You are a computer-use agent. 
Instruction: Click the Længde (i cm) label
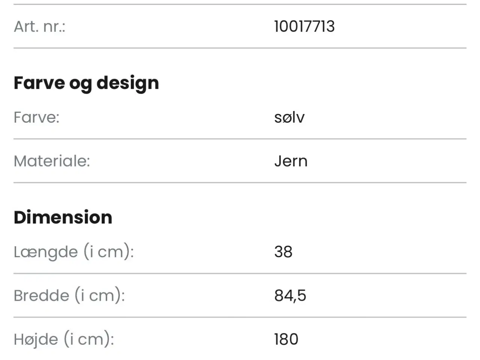pyautogui.click(x=74, y=252)
